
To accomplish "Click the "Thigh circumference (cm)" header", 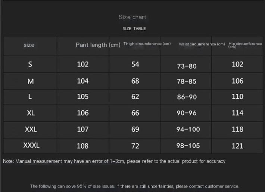I will tap(147, 44).
